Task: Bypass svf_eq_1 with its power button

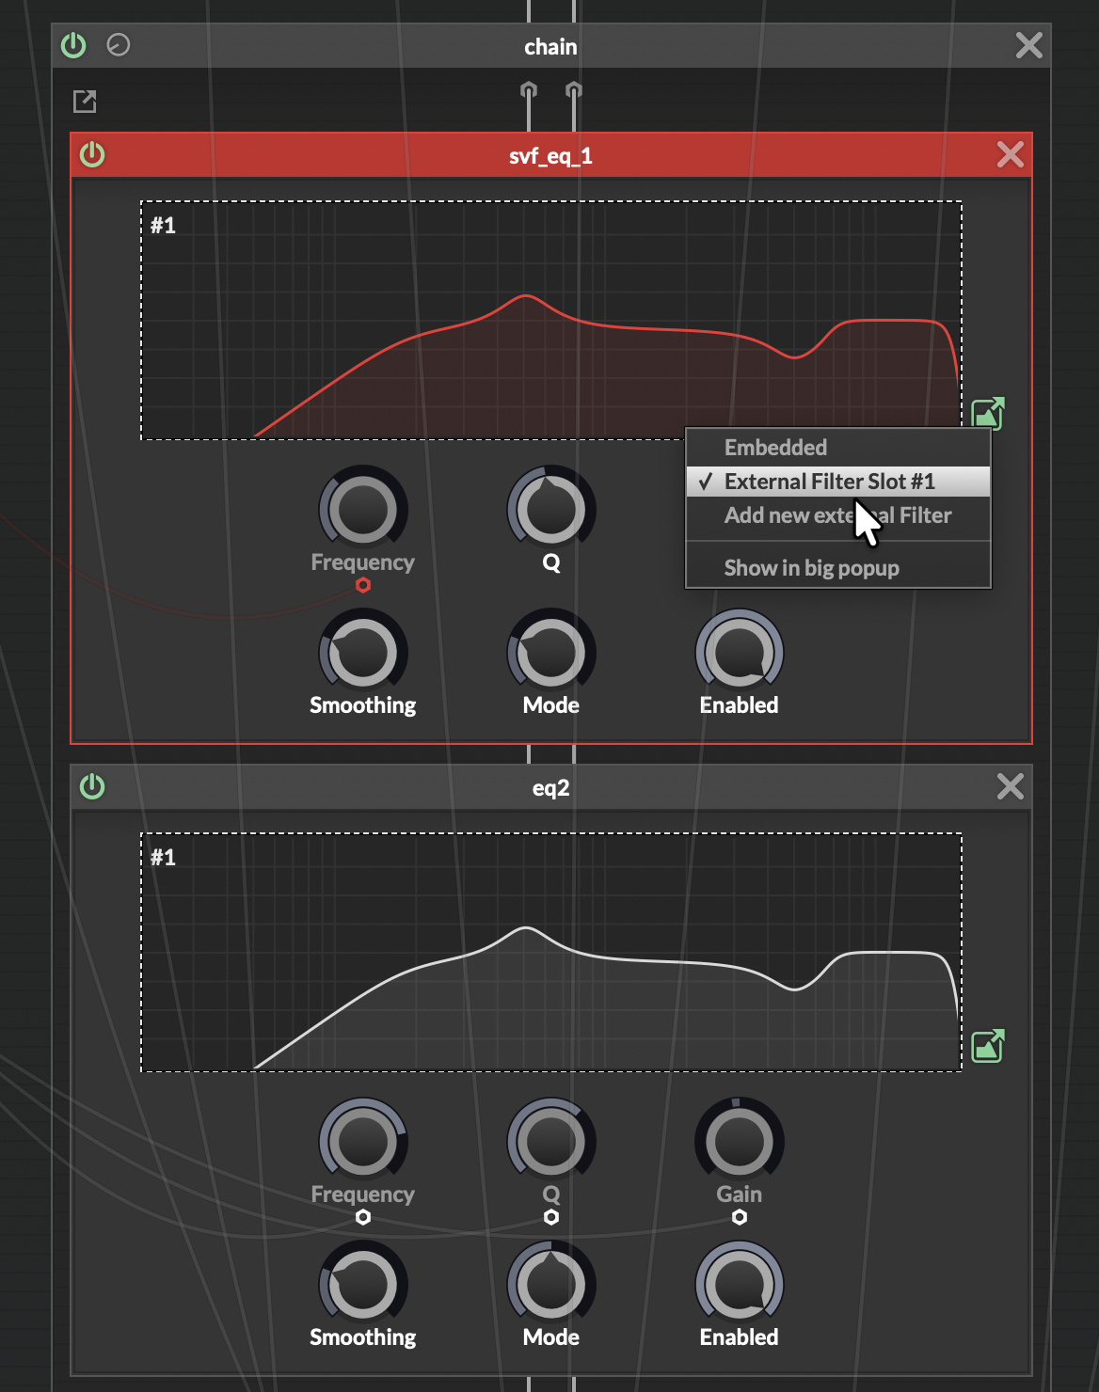Action: tap(92, 155)
